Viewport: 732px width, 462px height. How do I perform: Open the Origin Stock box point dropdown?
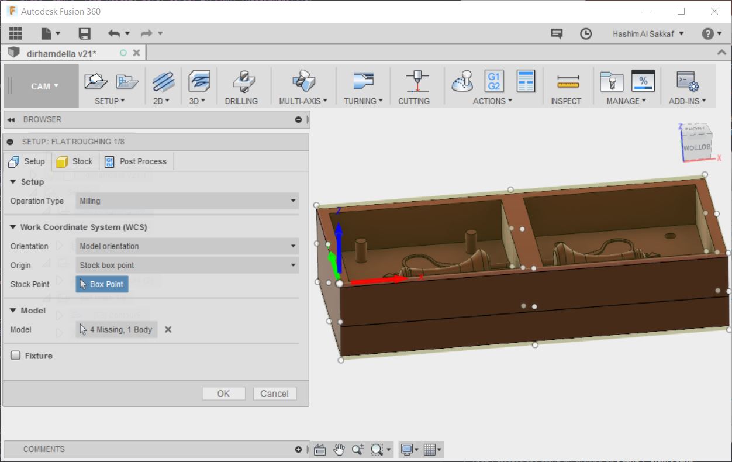(x=187, y=265)
